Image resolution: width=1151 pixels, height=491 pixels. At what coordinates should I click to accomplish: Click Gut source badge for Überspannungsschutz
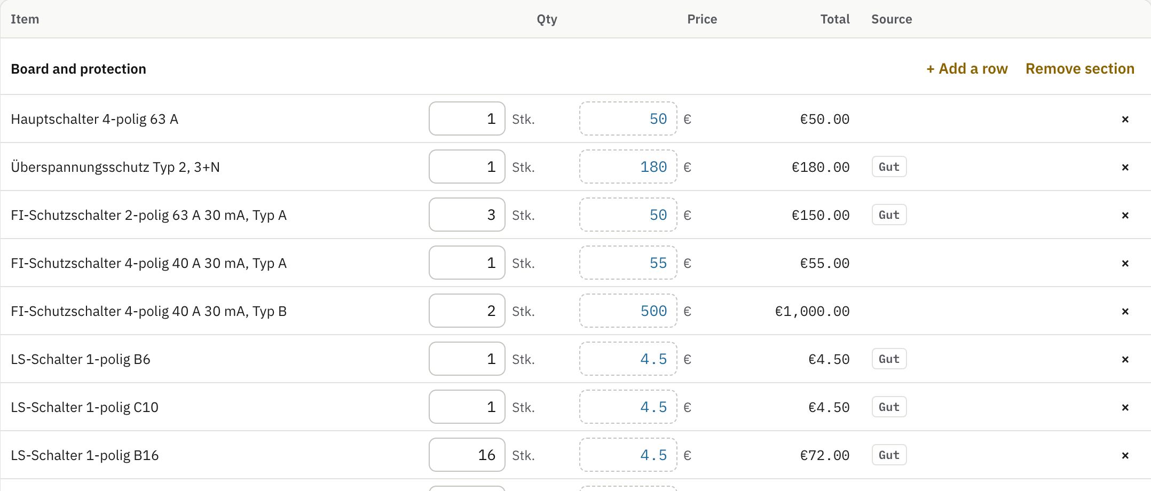[889, 167]
